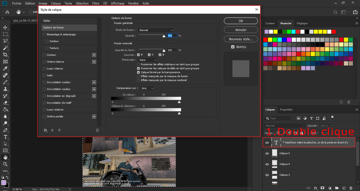The height and width of the screenshot is (191, 360).
Task: Click the plus button next to Ombre portée
Action: point(94,116)
